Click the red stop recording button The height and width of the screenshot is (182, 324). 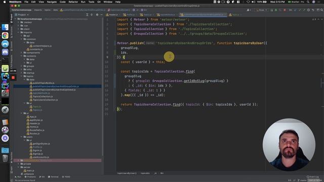13,77
